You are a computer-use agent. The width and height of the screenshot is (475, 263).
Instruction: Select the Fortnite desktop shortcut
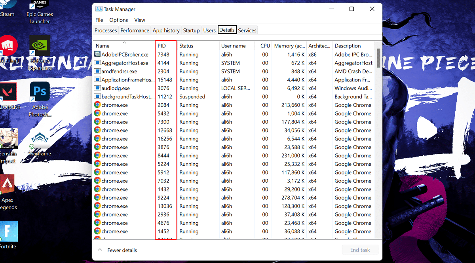point(9,234)
